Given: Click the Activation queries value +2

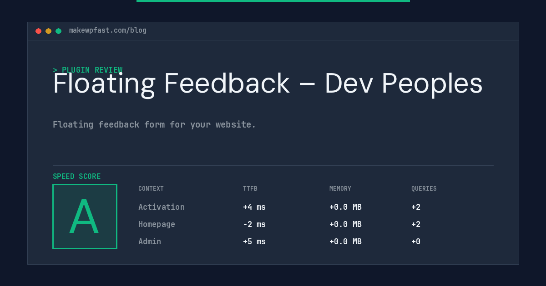Looking at the screenshot, I should (416, 207).
